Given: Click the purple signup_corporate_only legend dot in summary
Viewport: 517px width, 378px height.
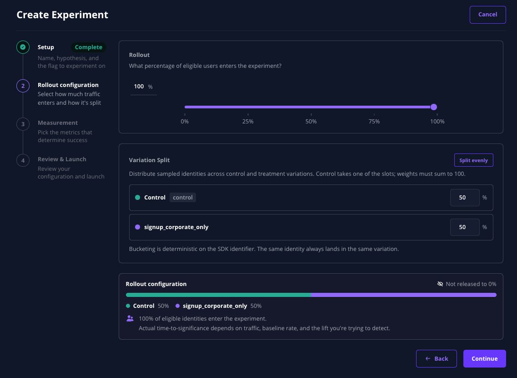Looking at the screenshot, I should click(177, 306).
